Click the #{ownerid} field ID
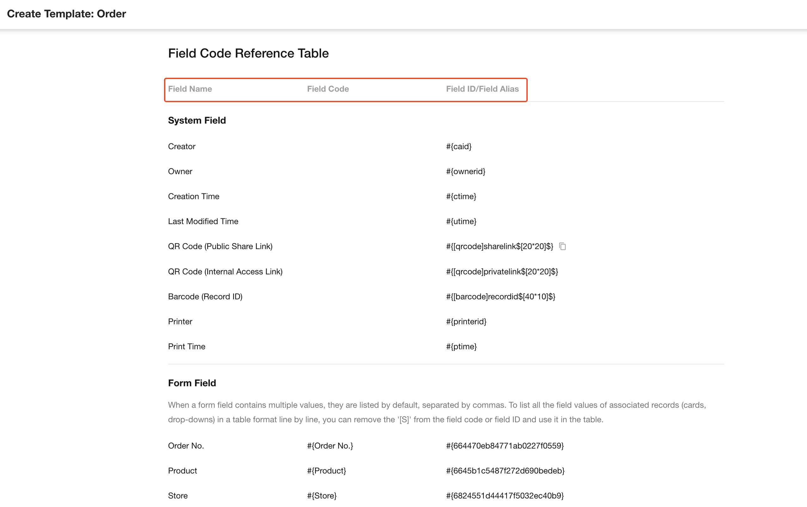This screenshot has width=807, height=507. (465, 171)
